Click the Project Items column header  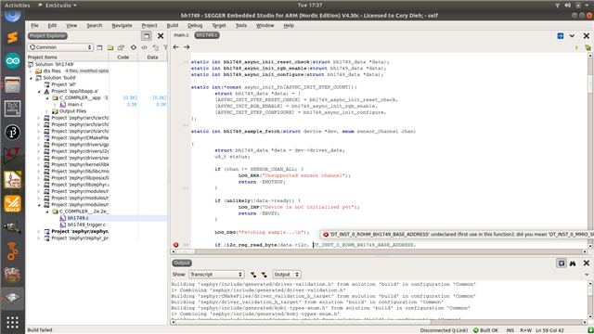pyautogui.click(x=68, y=58)
